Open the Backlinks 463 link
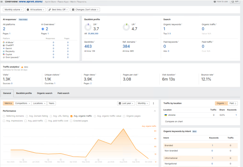This screenshot has width=243, height=167. pos(88,46)
